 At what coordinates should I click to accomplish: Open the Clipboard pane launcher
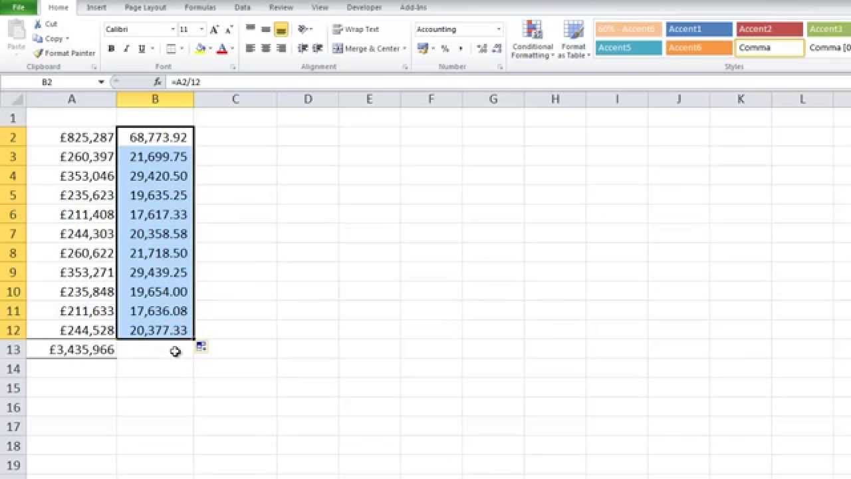(x=94, y=67)
